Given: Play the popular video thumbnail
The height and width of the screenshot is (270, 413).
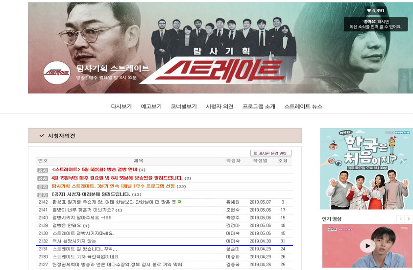Looking at the screenshot, I should point(367,246).
